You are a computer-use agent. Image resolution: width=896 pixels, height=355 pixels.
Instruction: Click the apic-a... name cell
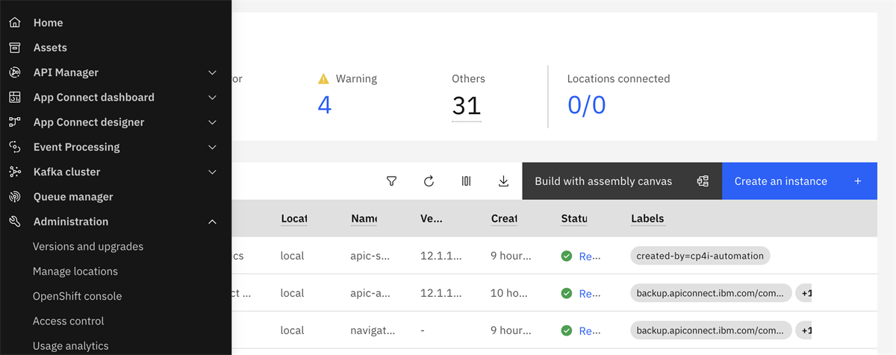click(x=369, y=293)
